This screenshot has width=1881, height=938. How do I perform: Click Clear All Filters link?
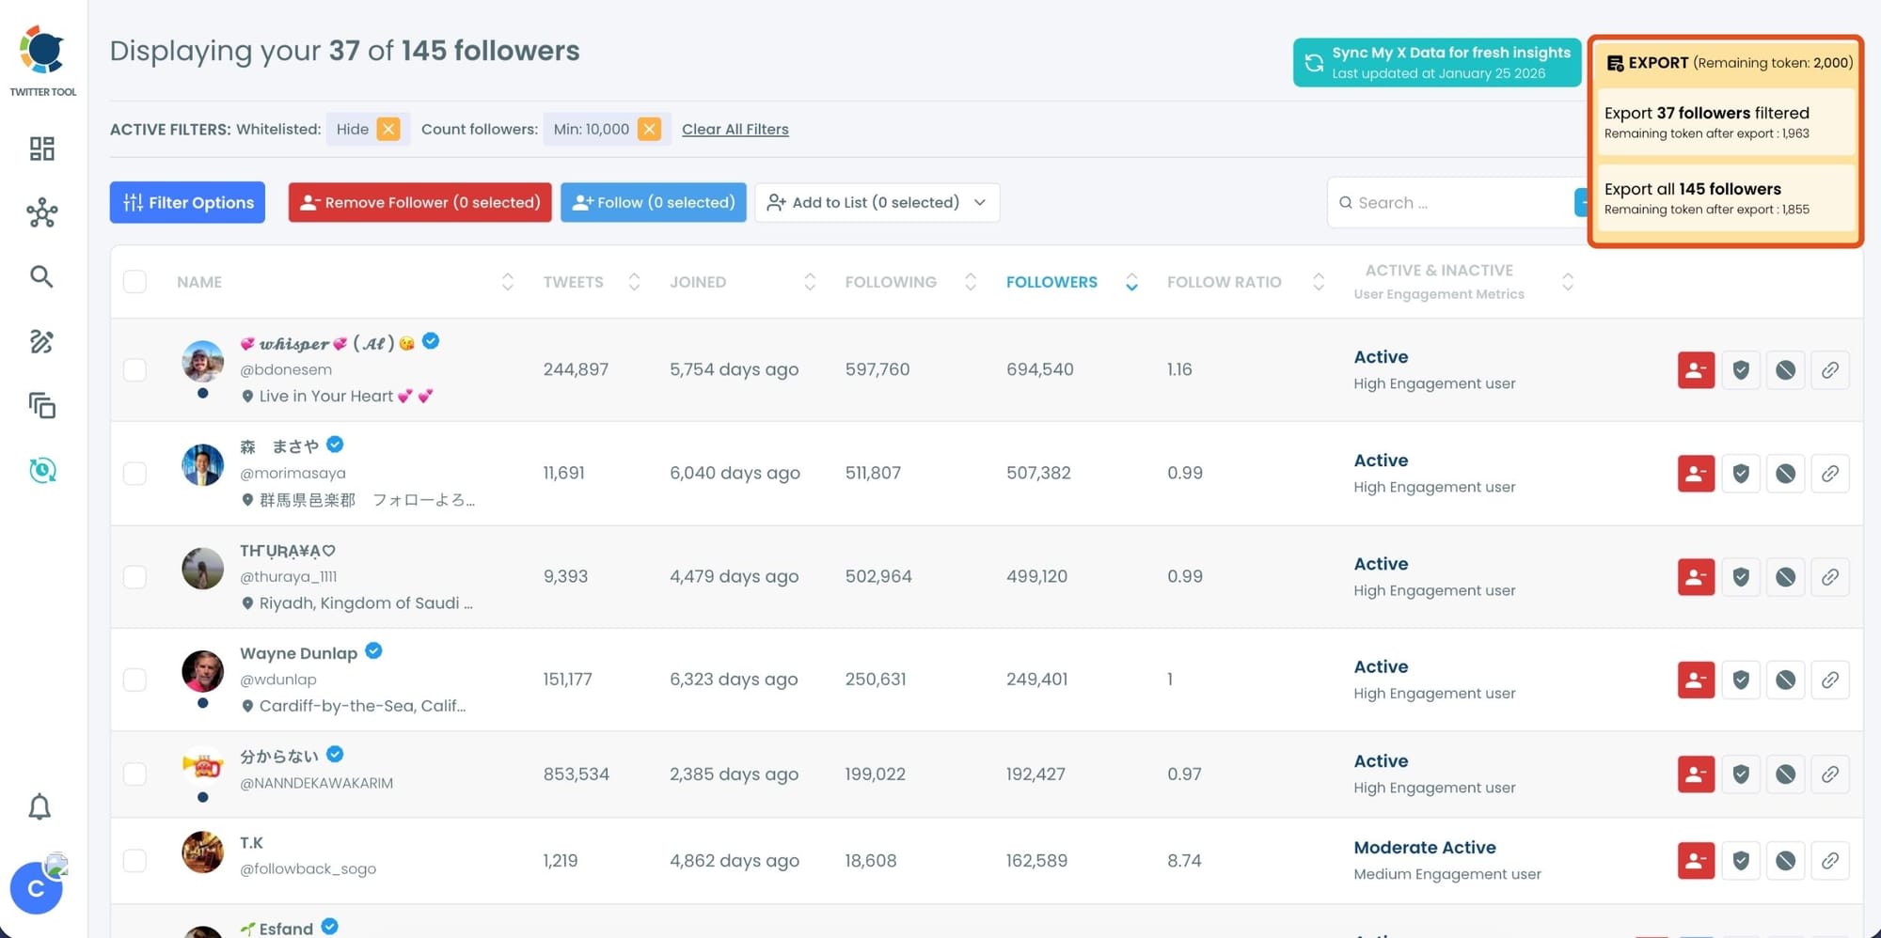[x=735, y=129]
